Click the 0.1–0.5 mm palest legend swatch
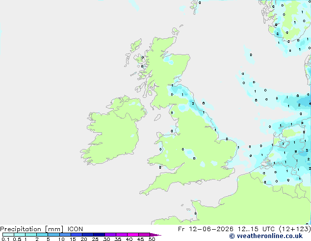 point(8,235)
